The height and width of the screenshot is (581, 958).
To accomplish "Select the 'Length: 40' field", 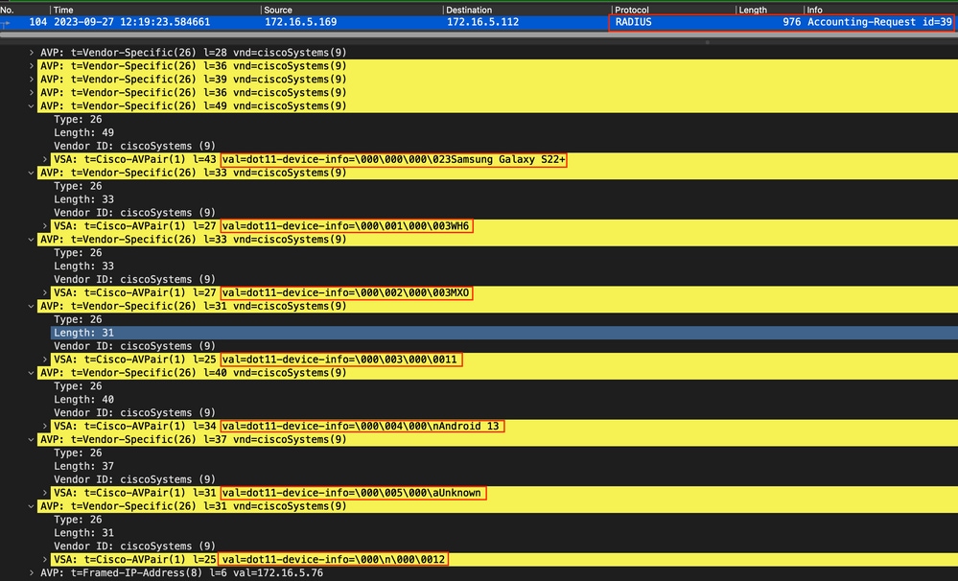I will 83,400.
